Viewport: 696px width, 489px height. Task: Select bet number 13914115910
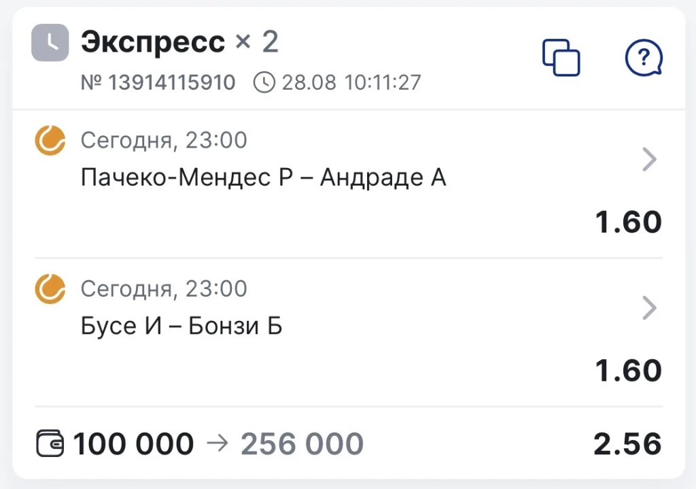coord(158,82)
